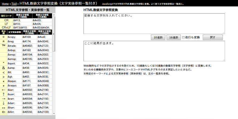The width and height of the screenshot is (238, 119).
Task: Select the &nbsp; entity cell
Action: point(15,50)
